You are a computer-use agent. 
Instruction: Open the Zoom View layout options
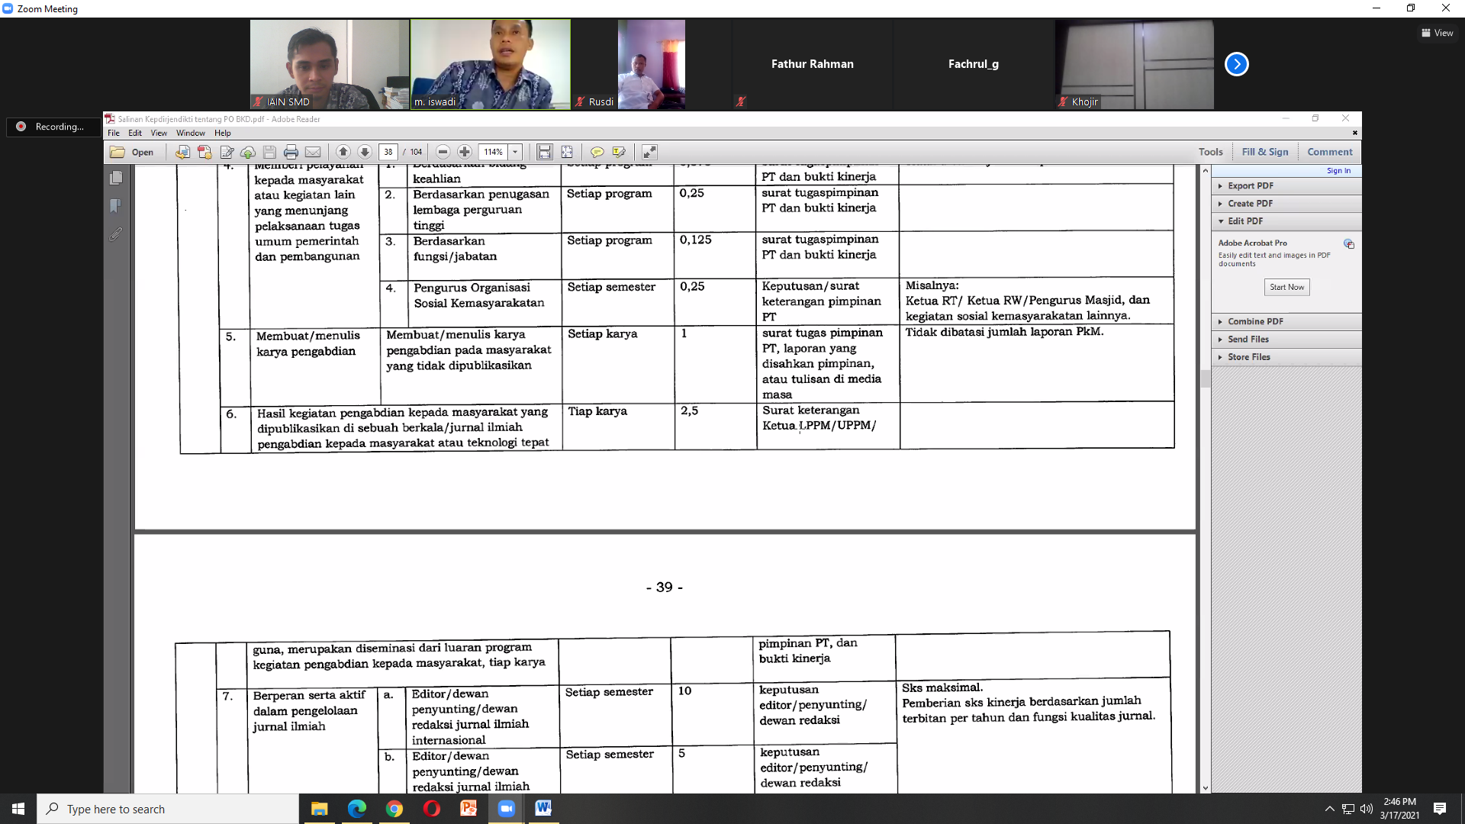(x=1438, y=33)
